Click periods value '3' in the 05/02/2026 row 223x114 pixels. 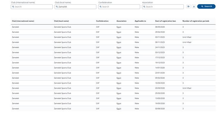[183, 78]
